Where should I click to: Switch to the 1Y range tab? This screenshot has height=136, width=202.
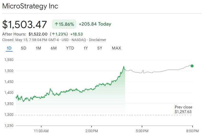point(86,48)
